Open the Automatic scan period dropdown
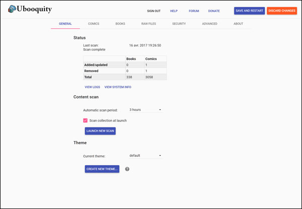302x209 pixels. pos(145,110)
